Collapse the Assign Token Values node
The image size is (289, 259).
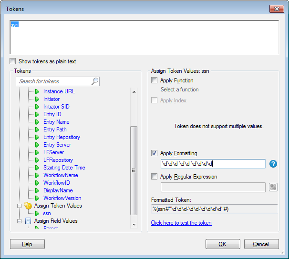click(19, 206)
